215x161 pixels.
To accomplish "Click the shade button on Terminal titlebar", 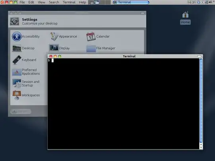I will tap(199, 56).
